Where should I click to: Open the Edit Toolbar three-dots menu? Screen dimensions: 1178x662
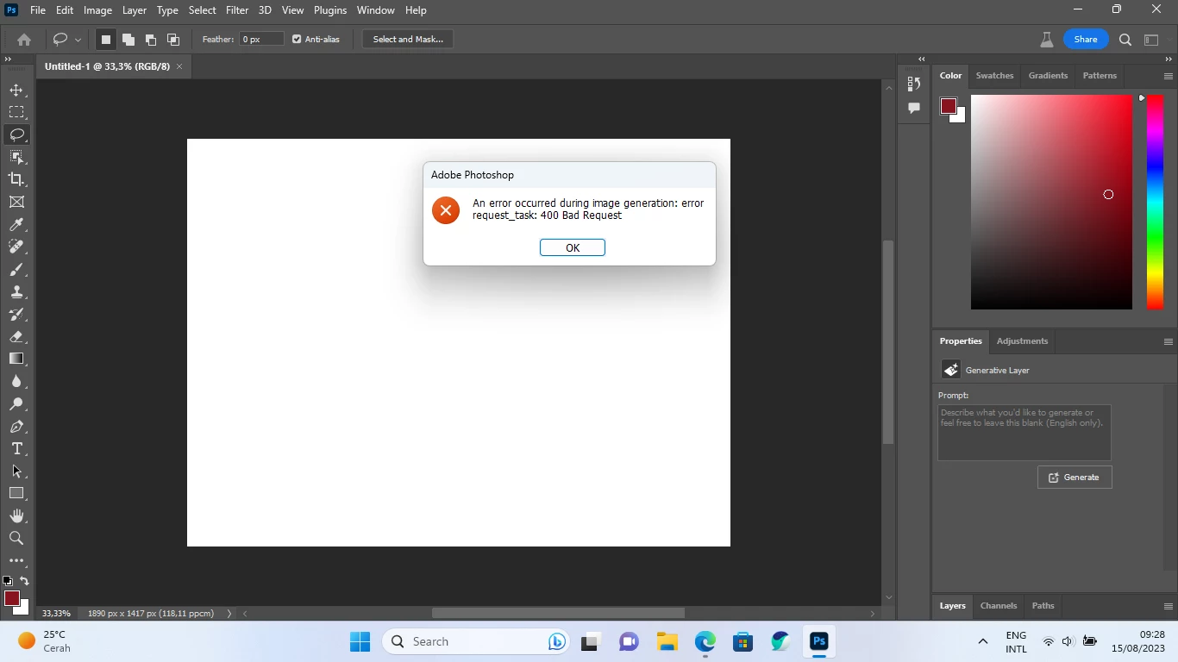pos(16,560)
